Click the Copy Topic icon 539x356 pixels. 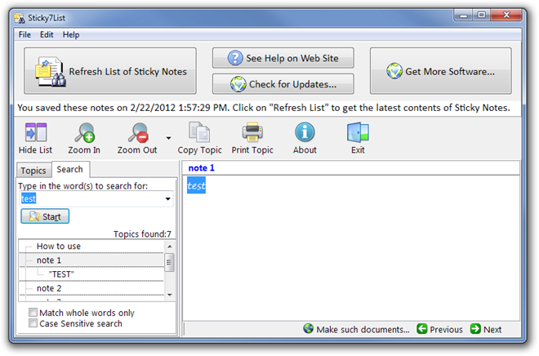(199, 132)
